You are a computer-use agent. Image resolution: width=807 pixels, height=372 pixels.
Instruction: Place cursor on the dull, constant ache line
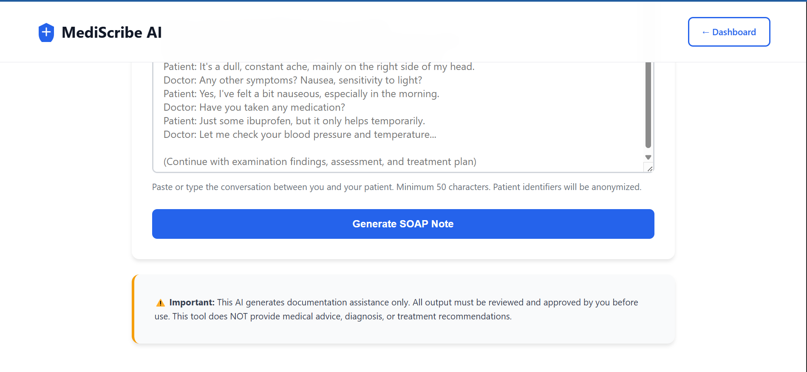click(319, 67)
